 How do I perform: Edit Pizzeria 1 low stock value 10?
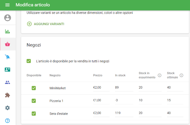pyautogui.click(x=150, y=100)
